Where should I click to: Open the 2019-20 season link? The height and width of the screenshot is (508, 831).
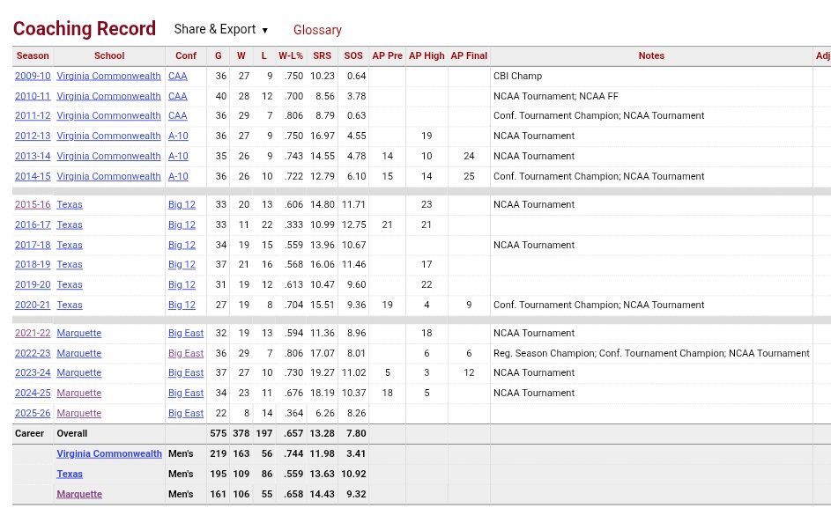tap(33, 284)
